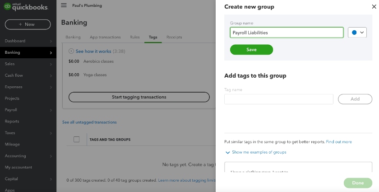The width and height of the screenshot is (379, 192).
Task: Click Start tagging transactions button
Action: point(139,97)
